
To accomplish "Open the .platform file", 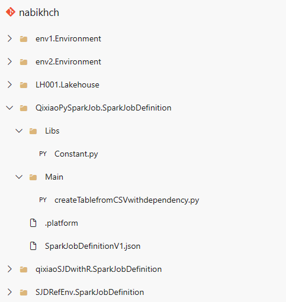I will click(x=62, y=223).
